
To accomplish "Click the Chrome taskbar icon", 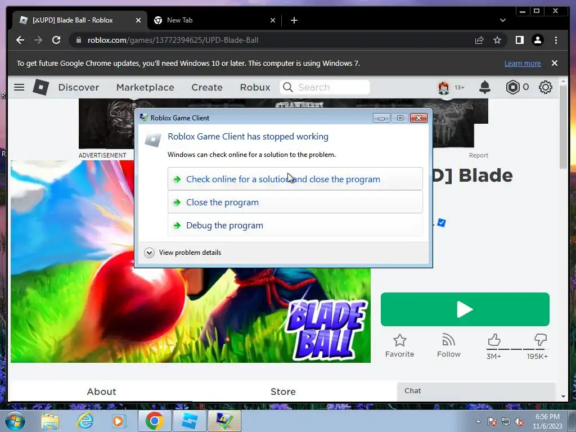I will click(154, 421).
